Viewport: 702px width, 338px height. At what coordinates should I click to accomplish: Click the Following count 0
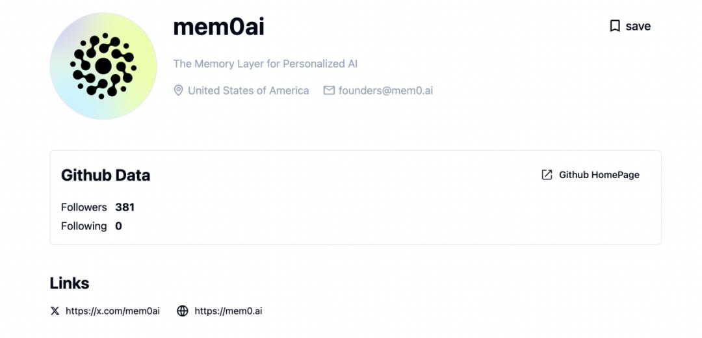(119, 226)
